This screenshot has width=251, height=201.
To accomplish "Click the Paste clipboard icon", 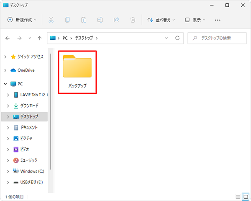I will [84, 20].
